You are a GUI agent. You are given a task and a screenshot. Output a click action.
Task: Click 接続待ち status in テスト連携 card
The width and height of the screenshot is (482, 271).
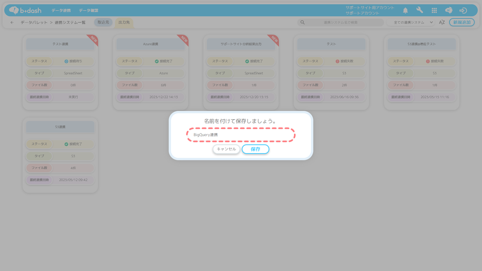73,61
